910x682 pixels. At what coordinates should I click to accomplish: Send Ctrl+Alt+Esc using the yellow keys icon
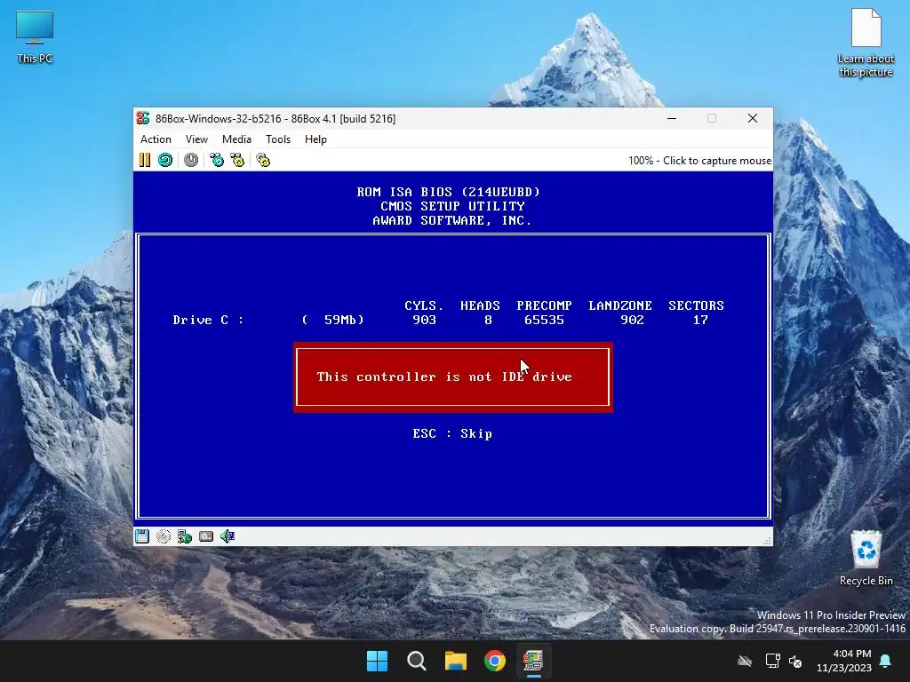click(x=237, y=160)
